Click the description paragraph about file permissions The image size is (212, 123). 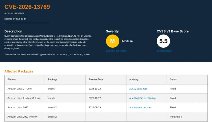click(48, 42)
